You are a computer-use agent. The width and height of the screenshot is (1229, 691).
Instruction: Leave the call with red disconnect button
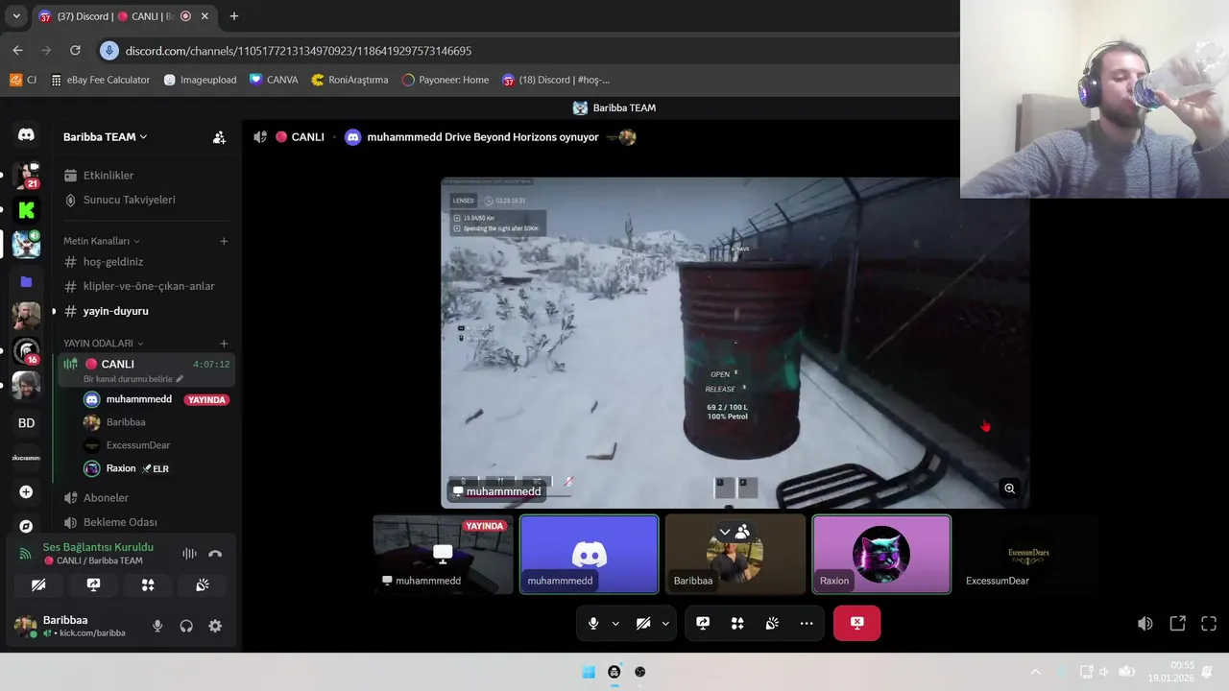click(856, 623)
